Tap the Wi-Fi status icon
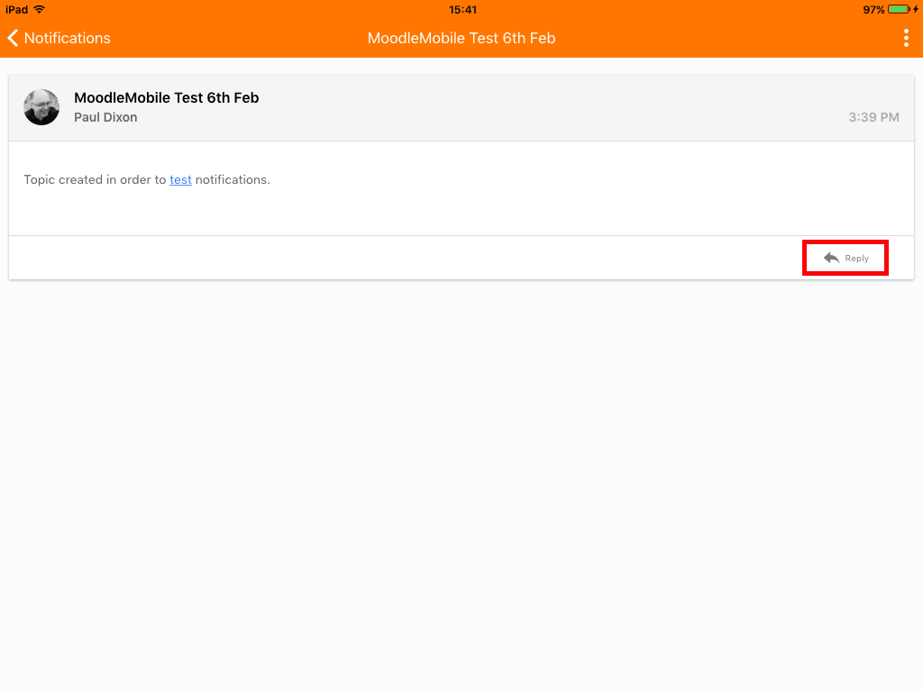Image resolution: width=923 pixels, height=692 pixels. (x=40, y=9)
